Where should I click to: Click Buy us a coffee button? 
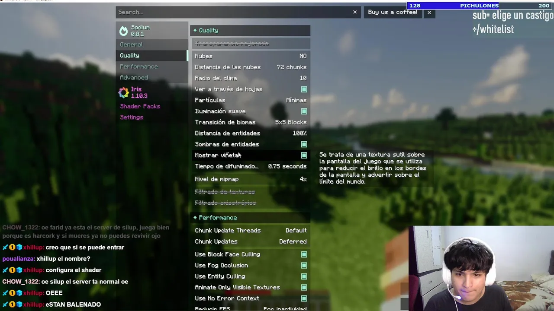pos(393,12)
